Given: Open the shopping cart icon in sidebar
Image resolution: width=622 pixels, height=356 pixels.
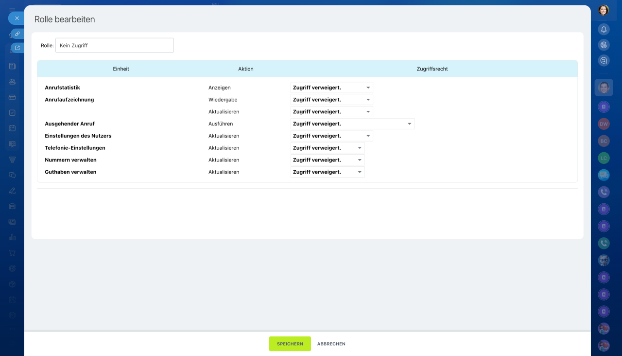Looking at the screenshot, I should point(12,253).
